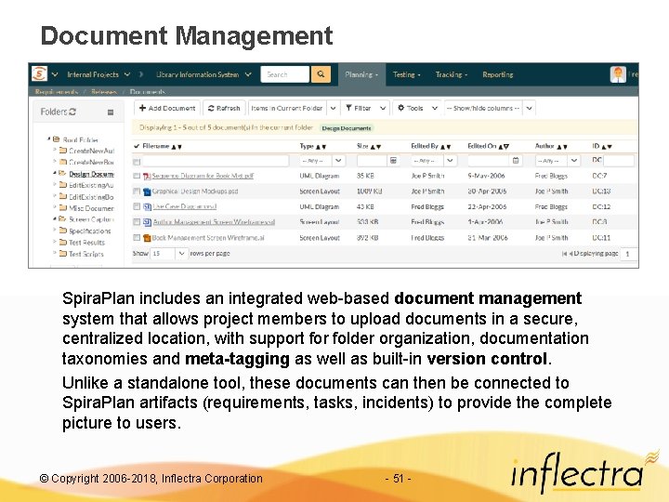Open the Size filter calculator icon
Viewport: 669px width, 502px height.
coord(393,161)
